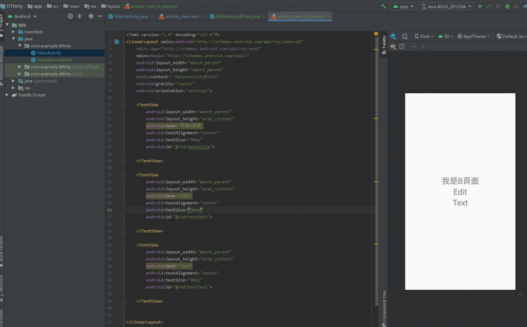
Task: Click the yellow inspection warning indicator
Action: tap(376, 33)
